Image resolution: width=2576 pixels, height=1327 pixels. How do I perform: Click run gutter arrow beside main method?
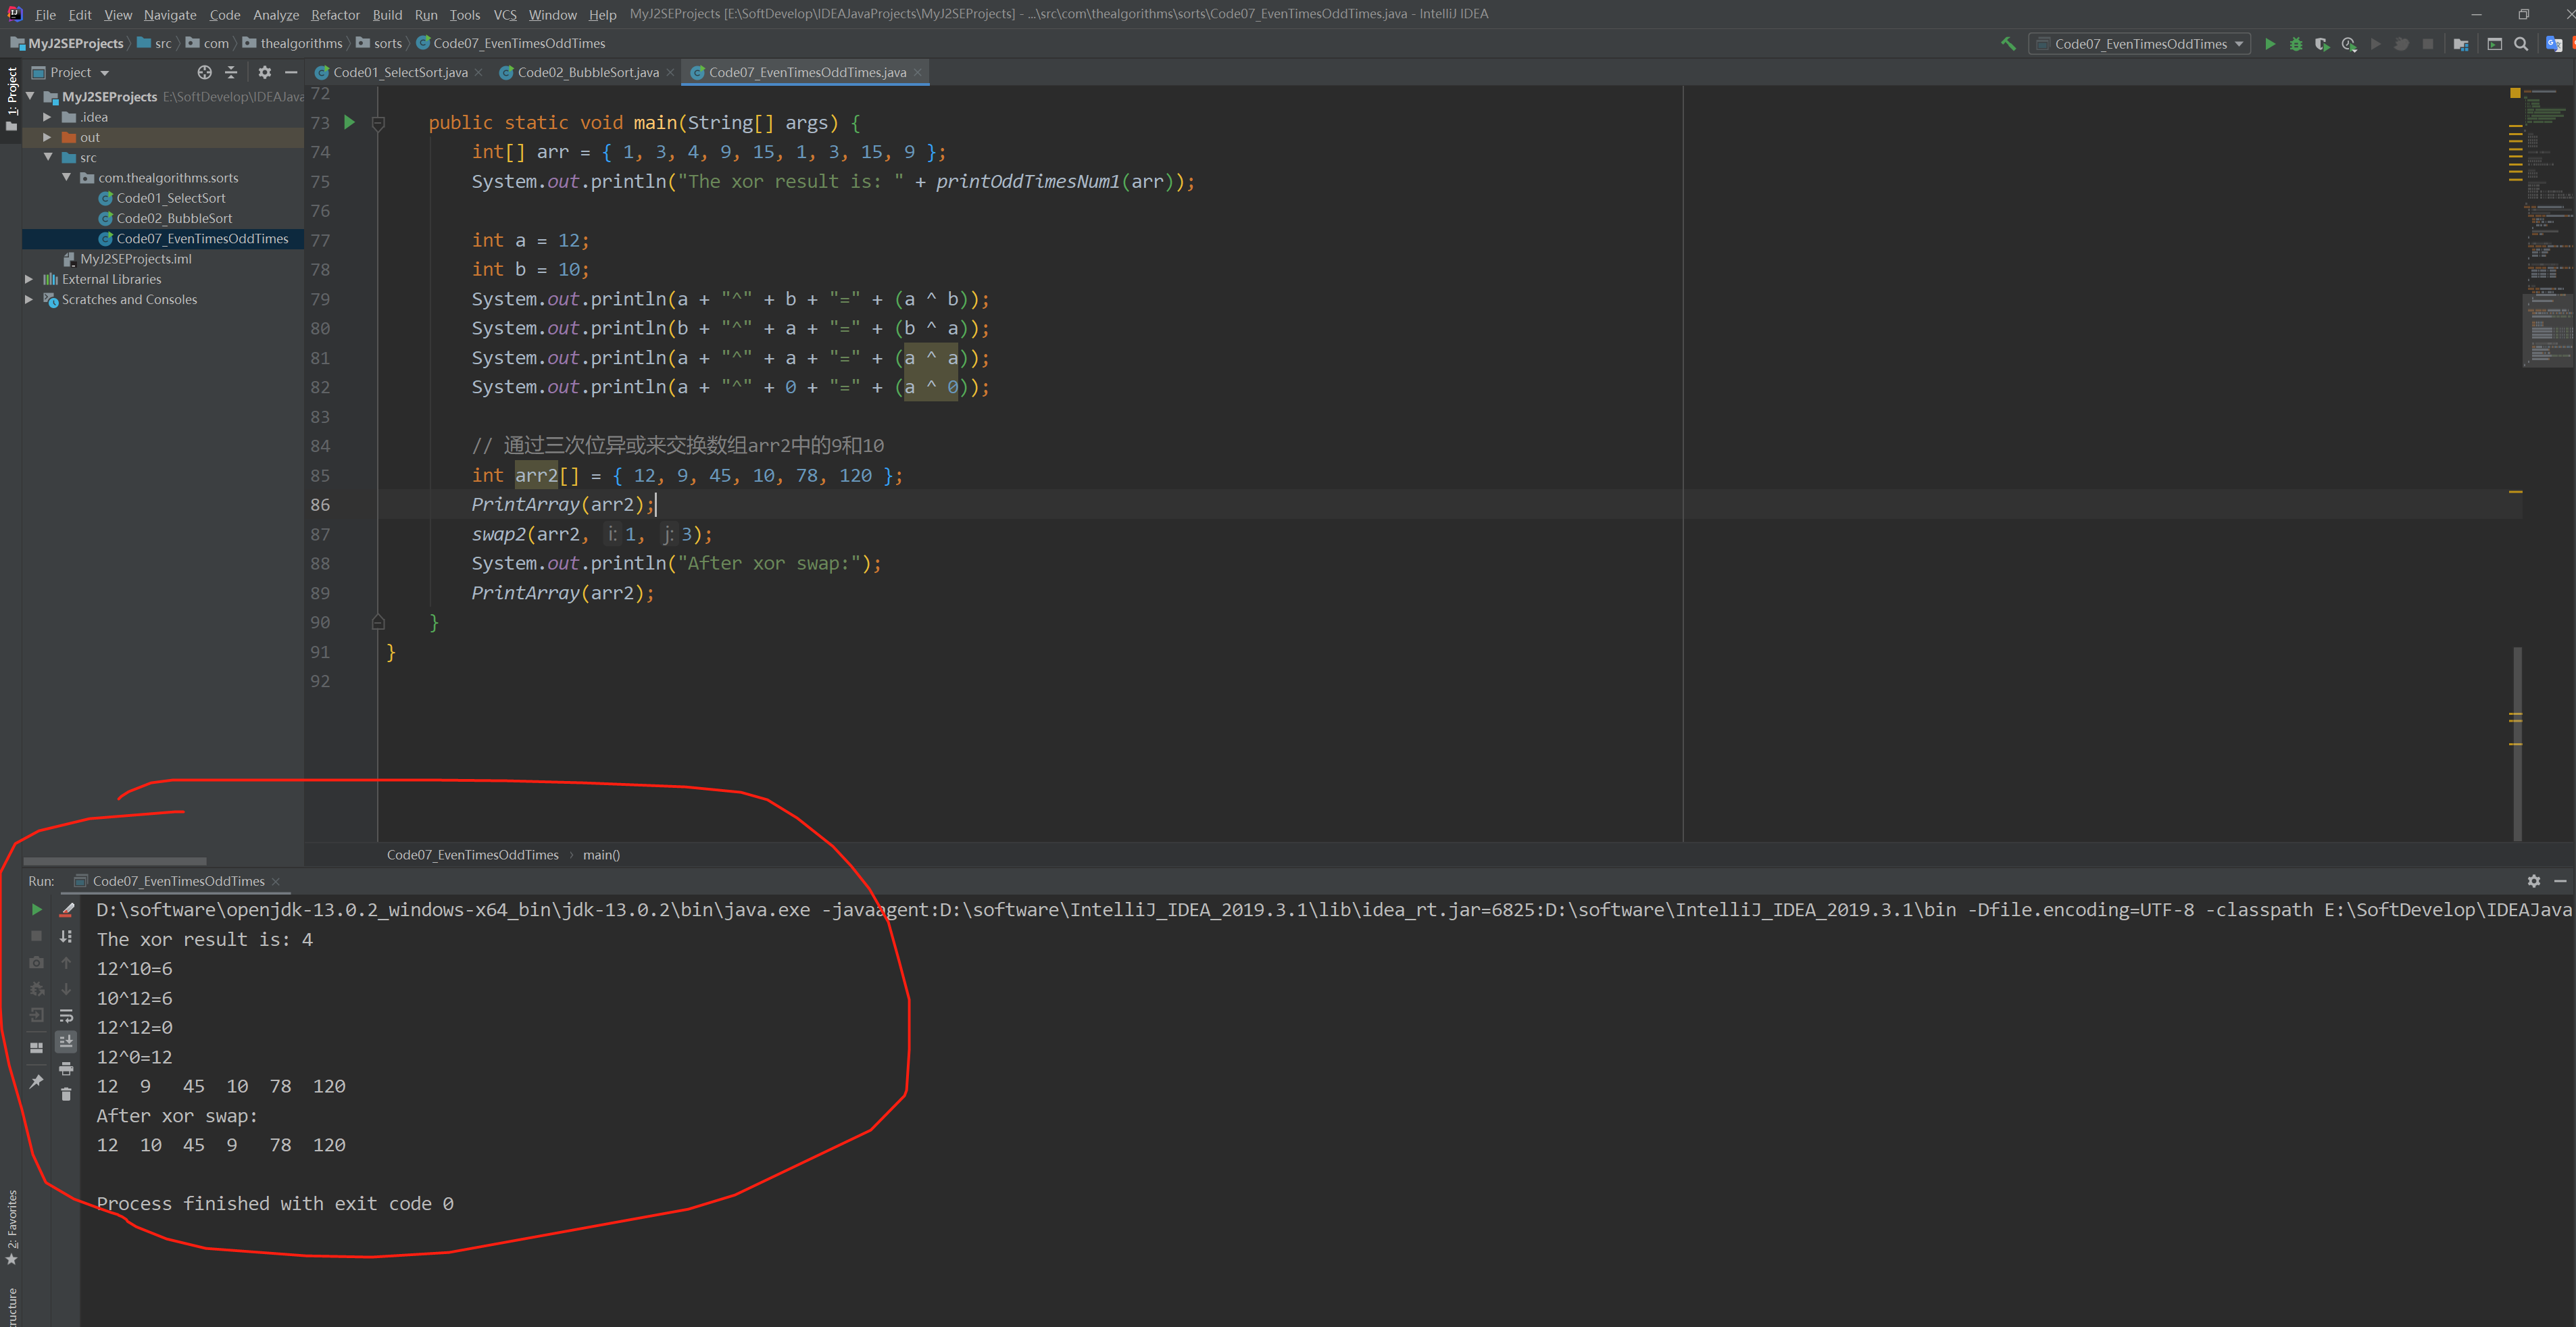(349, 122)
